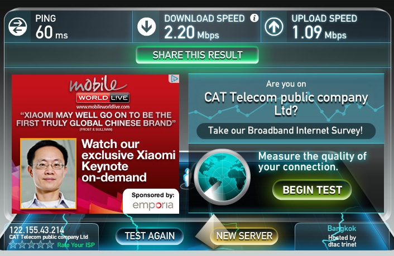Begin the connection quality test
394x256 pixels.
(312, 190)
